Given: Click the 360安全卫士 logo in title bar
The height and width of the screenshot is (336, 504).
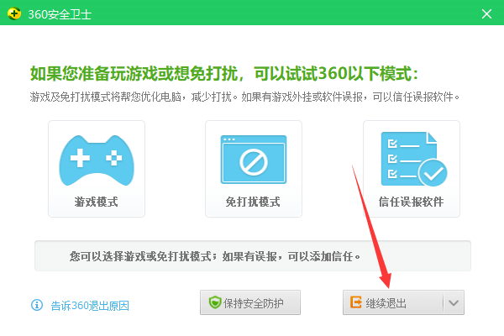Looking at the screenshot, I should pos(13,13).
